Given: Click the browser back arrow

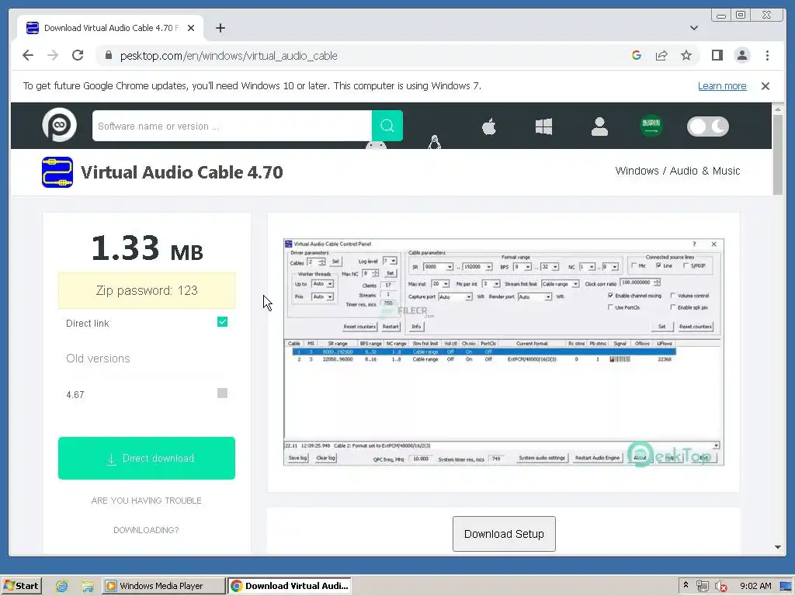Looking at the screenshot, I should click(x=28, y=55).
